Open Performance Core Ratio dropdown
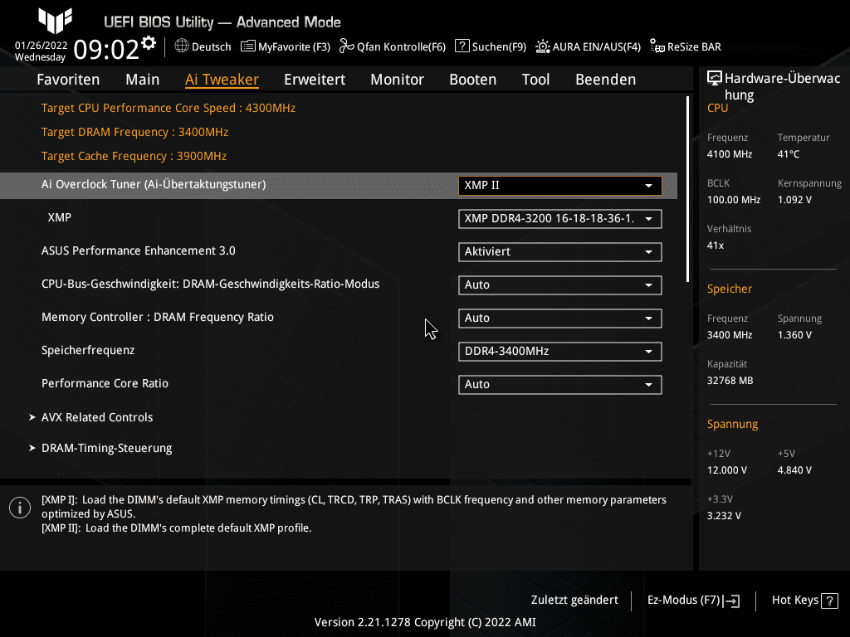The height and width of the screenshot is (637, 850). pos(560,385)
